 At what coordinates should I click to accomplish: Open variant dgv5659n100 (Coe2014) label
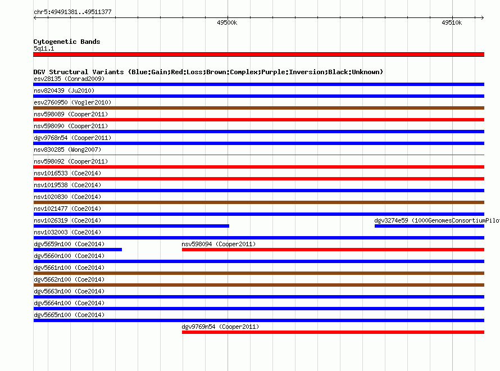(69, 244)
